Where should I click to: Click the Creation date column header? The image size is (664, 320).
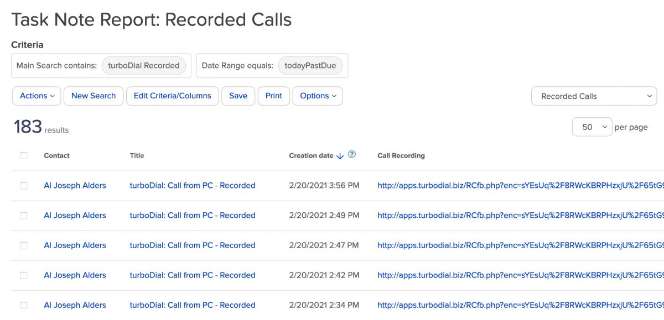(311, 156)
